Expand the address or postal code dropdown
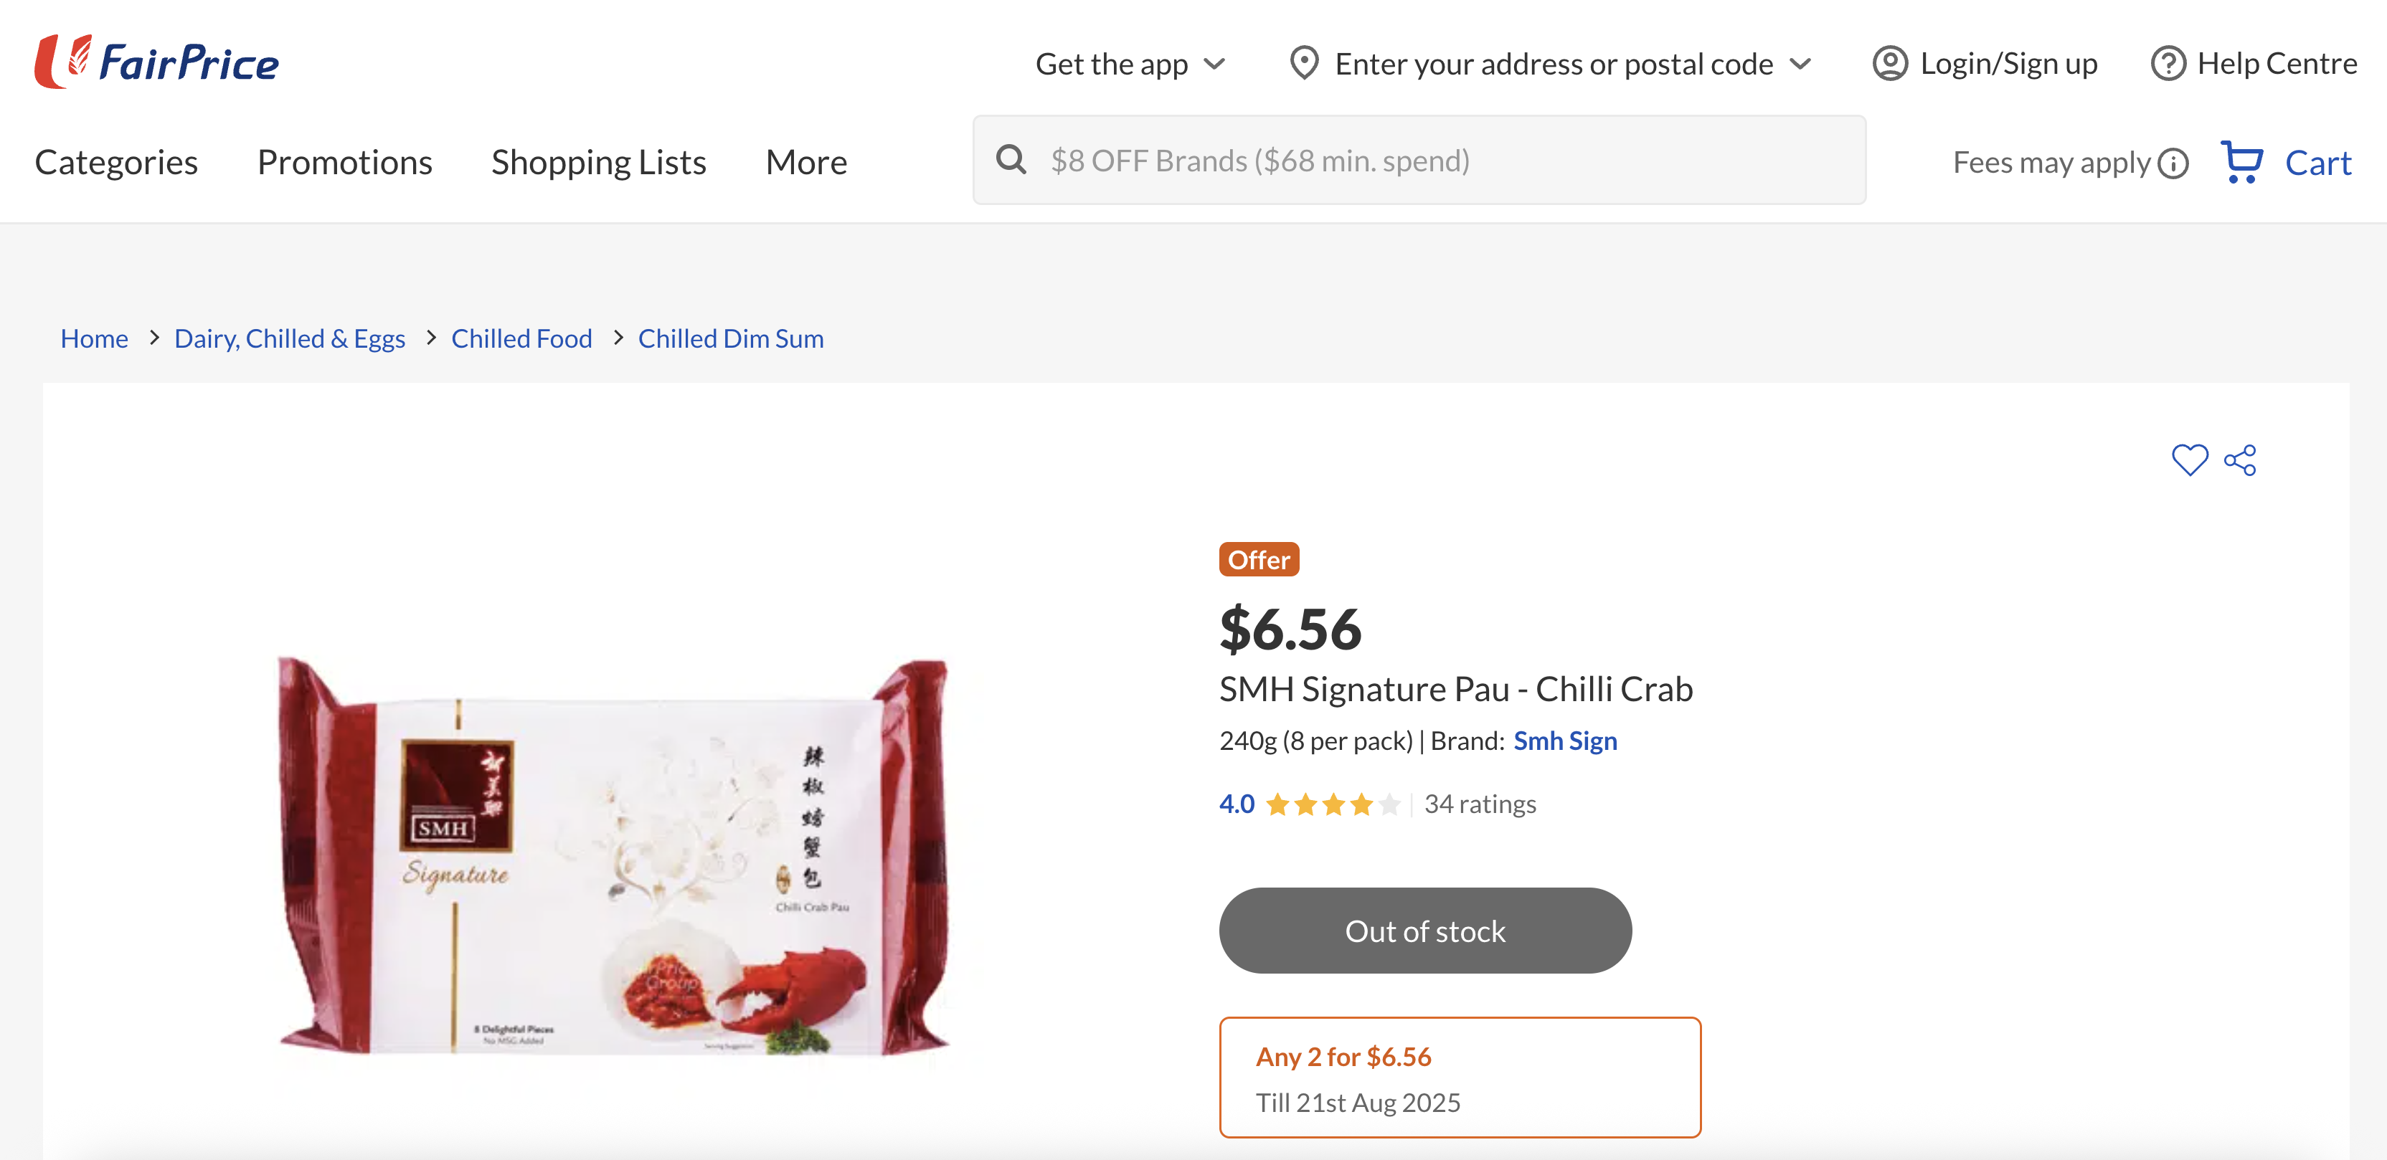2387x1160 pixels. pyautogui.click(x=1800, y=64)
